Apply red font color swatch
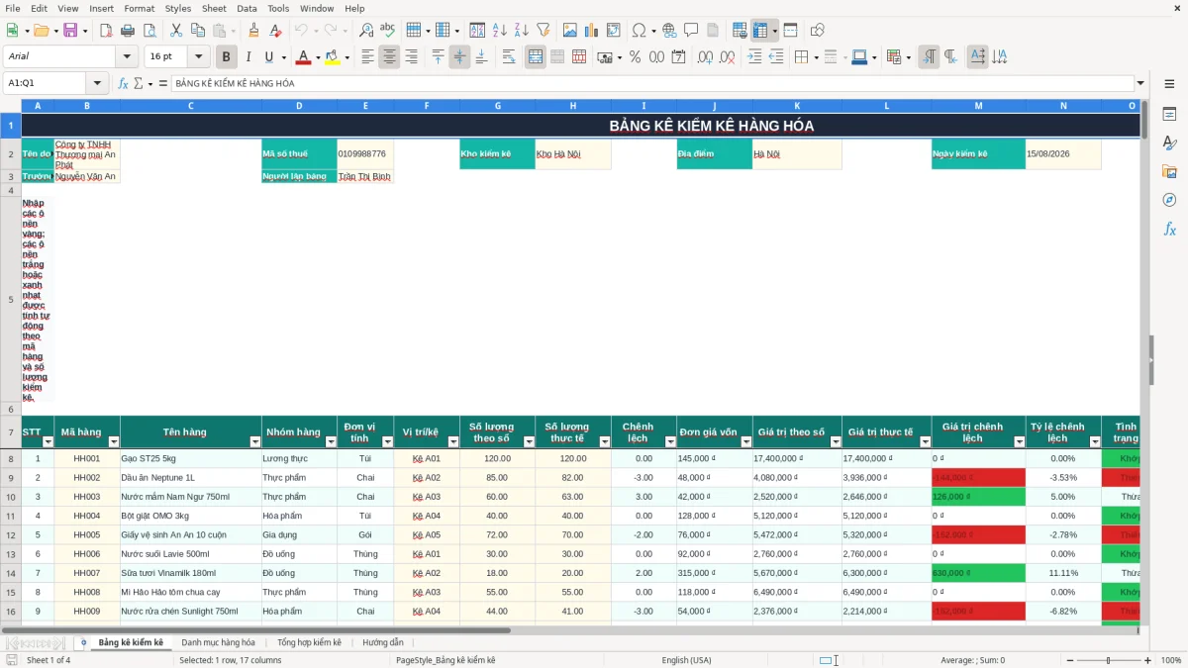Viewport: 1188px width, 668px height. point(304,57)
